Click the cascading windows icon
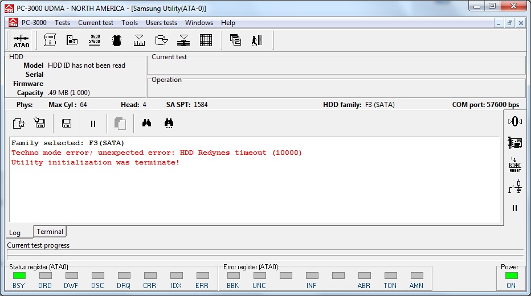Screen dimensions: 531x296 pos(235,40)
